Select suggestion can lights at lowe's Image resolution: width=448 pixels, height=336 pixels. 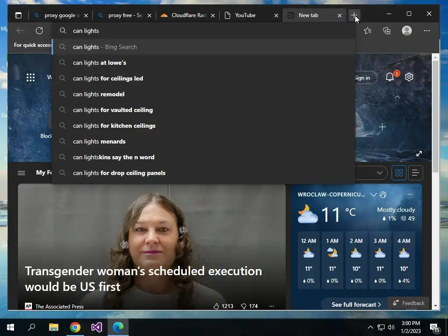pyautogui.click(x=203, y=63)
